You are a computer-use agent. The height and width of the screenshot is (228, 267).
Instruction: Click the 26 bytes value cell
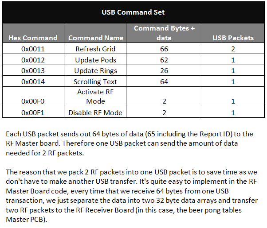[164, 71]
